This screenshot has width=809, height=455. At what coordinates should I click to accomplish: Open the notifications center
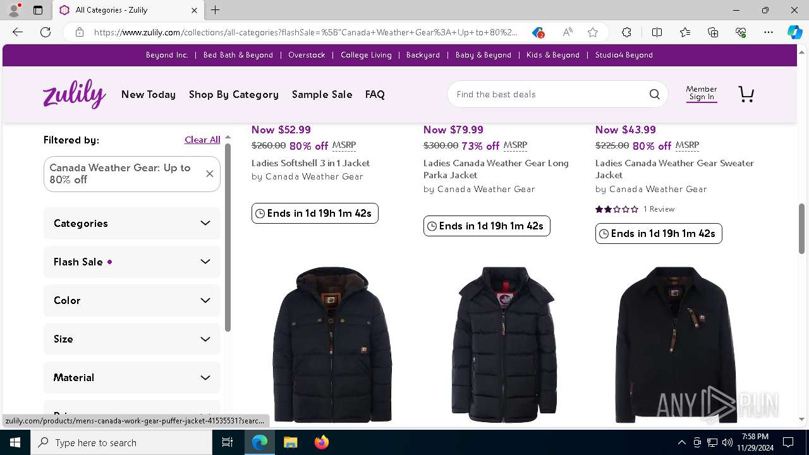click(788, 442)
